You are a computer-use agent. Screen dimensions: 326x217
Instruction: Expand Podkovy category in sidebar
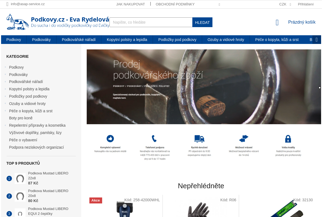(x=5, y=67)
